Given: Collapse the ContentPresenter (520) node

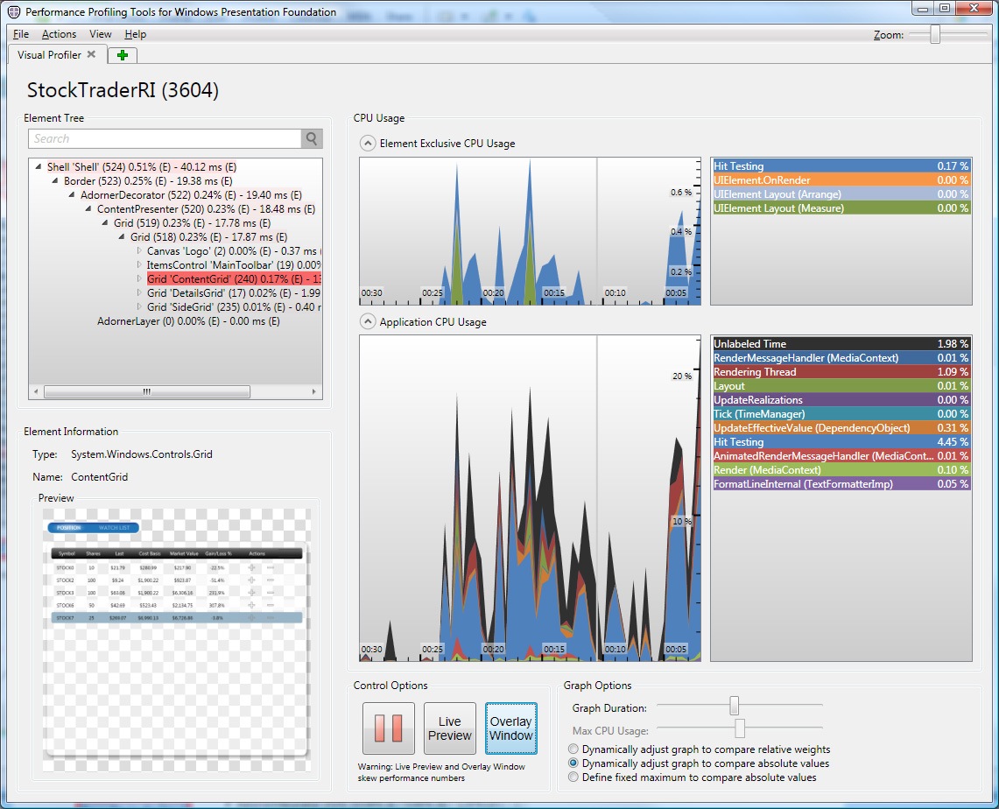Looking at the screenshot, I should coord(88,209).
